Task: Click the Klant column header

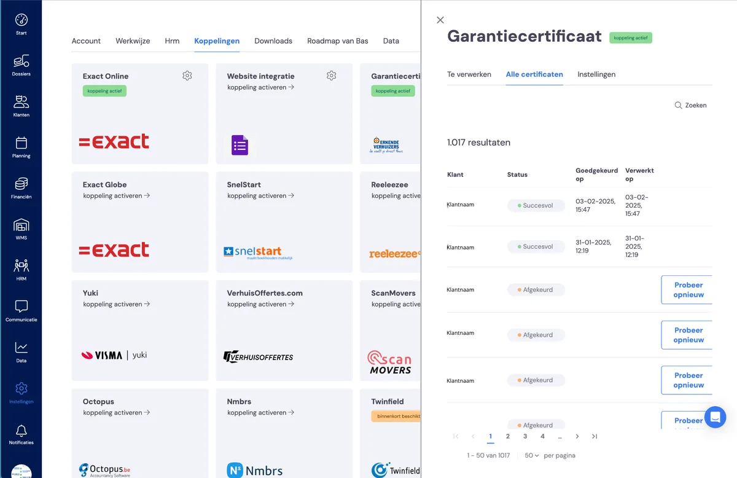Action: [x=455, y=174]
